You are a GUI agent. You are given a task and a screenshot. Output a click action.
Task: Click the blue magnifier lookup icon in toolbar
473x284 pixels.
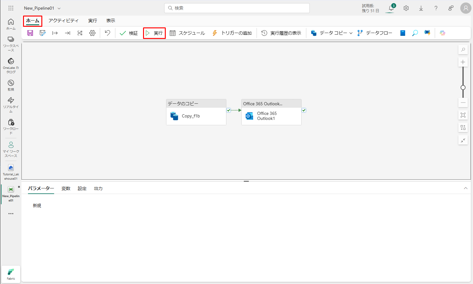coord(415,33)
